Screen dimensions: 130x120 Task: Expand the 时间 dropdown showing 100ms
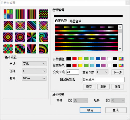tap(34, 78)
